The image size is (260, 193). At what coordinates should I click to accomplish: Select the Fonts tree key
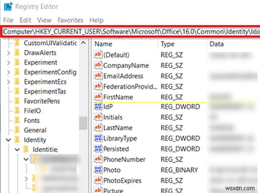tap(32, 121)
